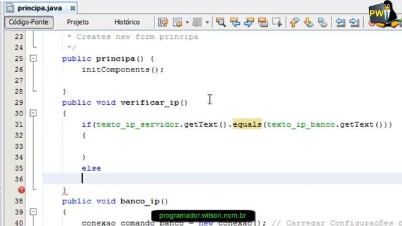
Task: Click line number 31 in gutter
Action: pos(19,124)
